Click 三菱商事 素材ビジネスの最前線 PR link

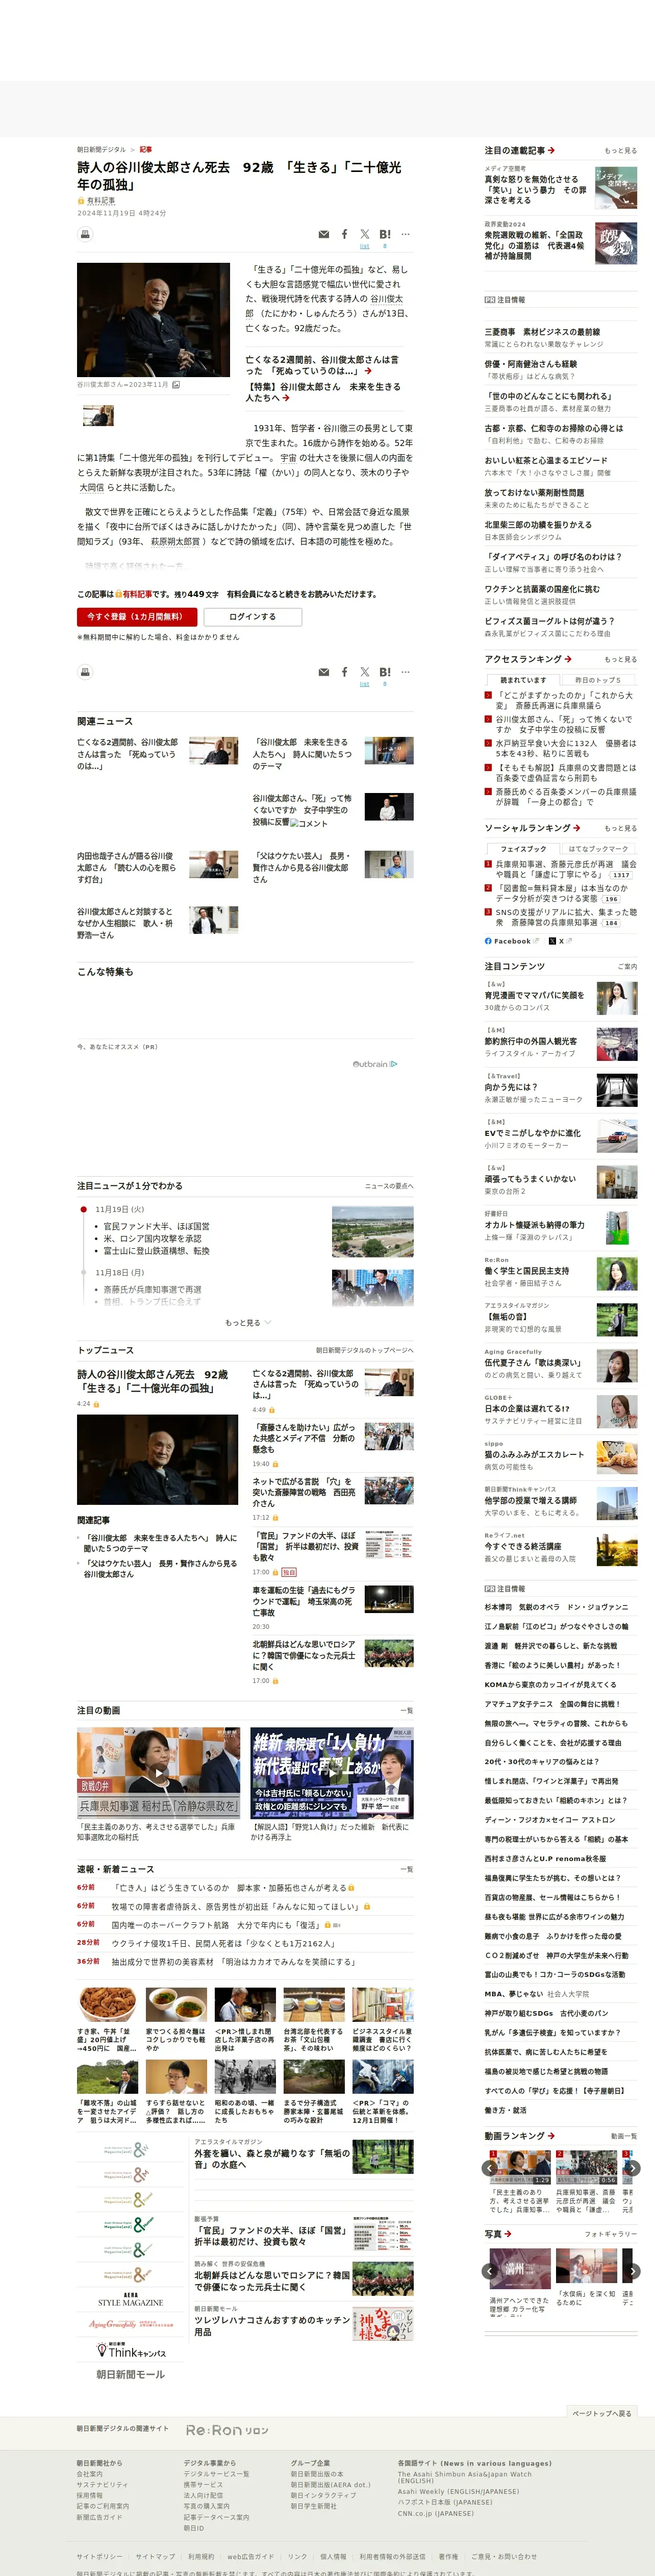pyautogui.click(x=542, y=332)
